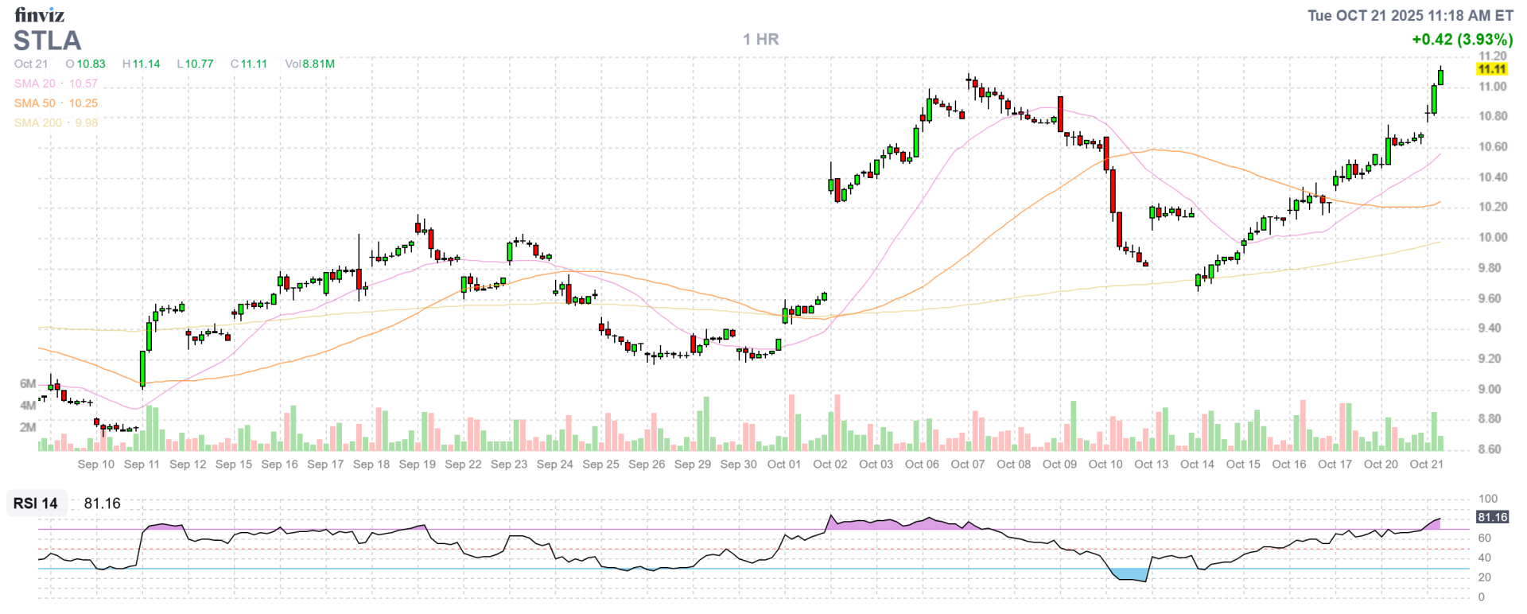Screen dimensions: 1527x614
Task: Click the SMA 20 legend entry
Action: point(55,84)
